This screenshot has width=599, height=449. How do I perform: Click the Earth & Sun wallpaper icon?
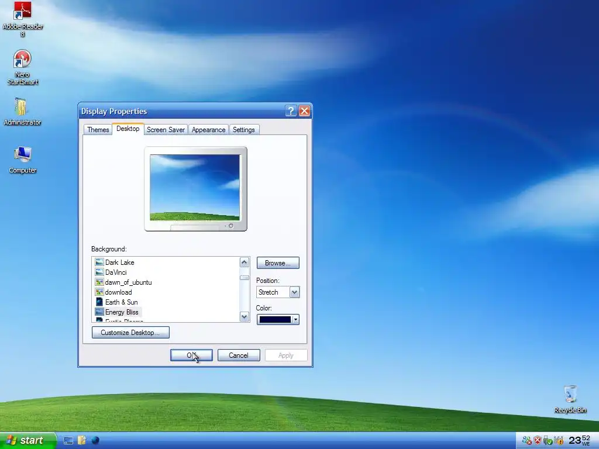(99, 302)
